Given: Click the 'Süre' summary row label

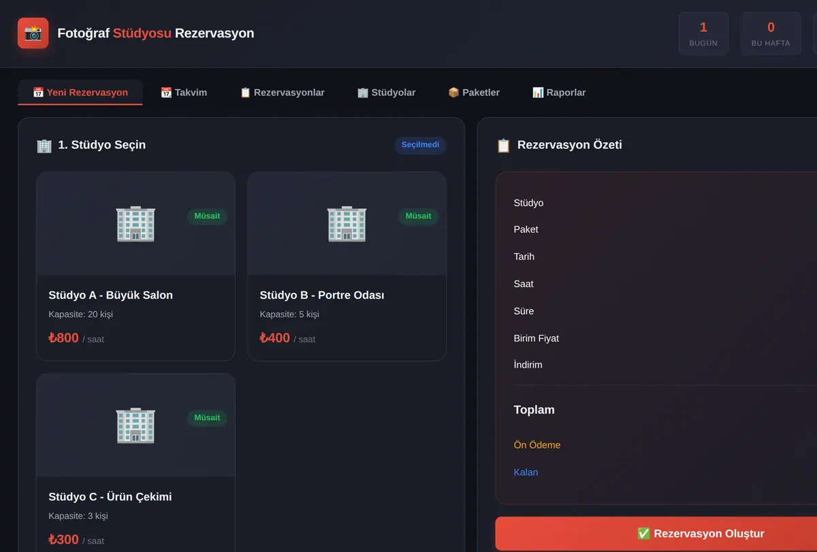Looking at the screenshot, I should coord(524,311).
